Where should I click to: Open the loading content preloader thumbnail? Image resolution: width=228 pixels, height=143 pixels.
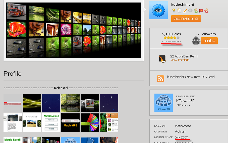coord(13,103)
